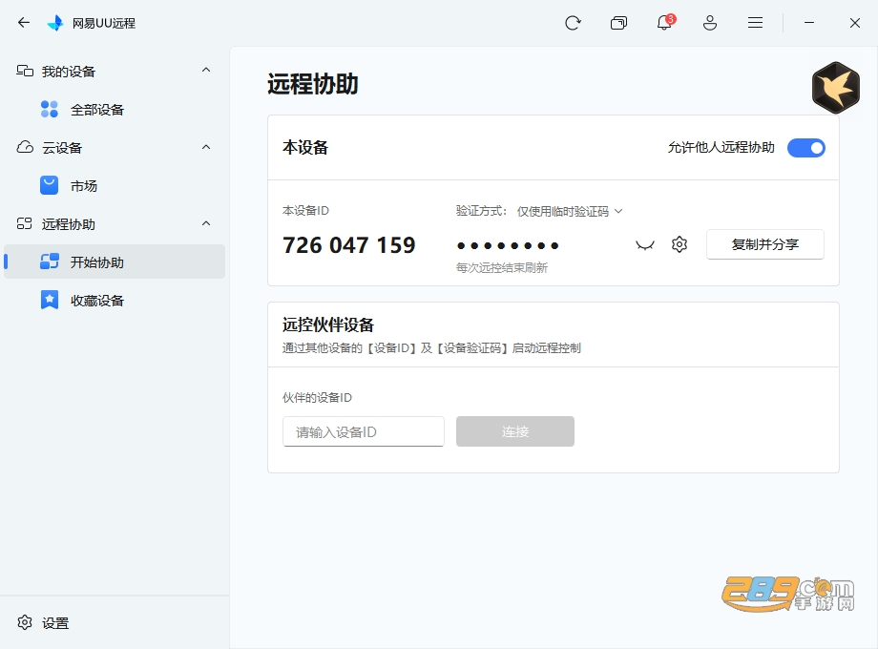Click the 远程协助 sidebar section label
The height and width of the screenshot is (649, 878).
(69, 224)
